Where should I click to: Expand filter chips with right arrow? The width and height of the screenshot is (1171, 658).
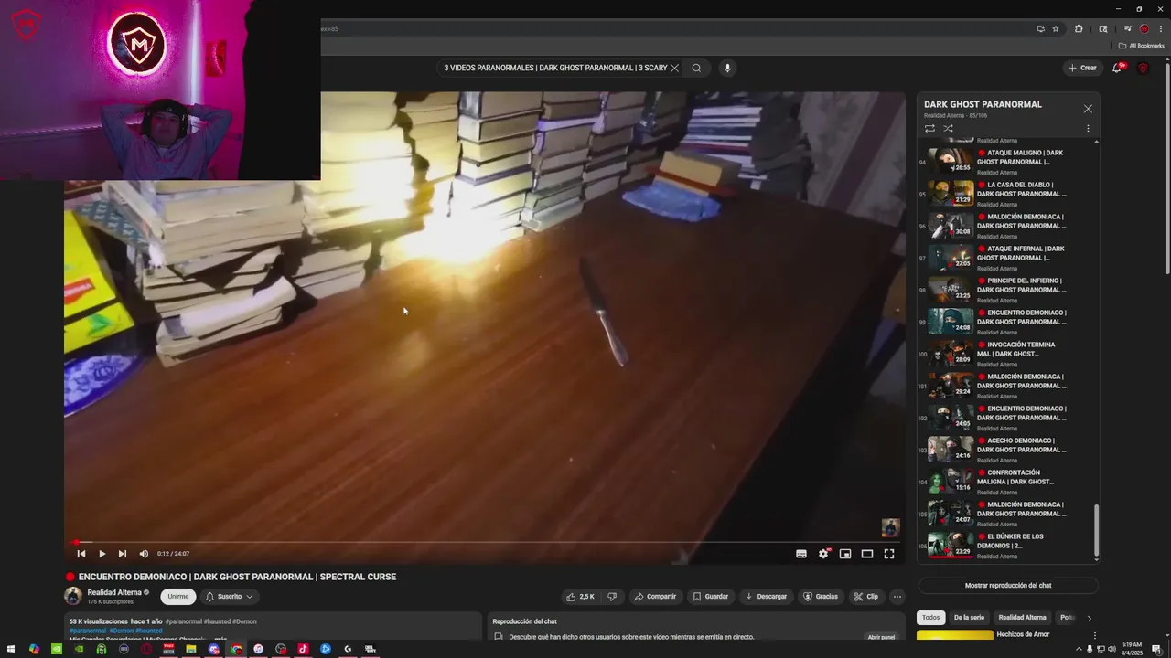tap(1089, 619)
